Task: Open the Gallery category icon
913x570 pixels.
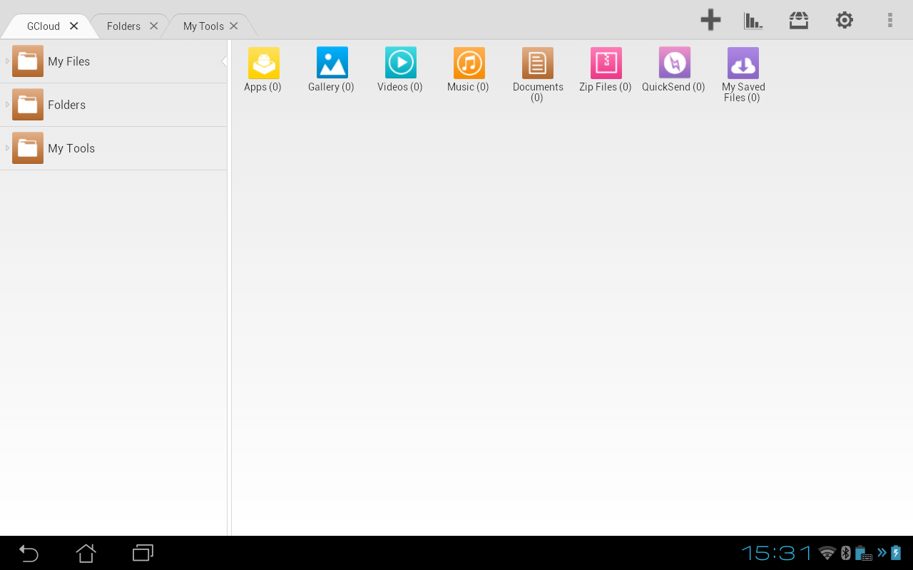Action: coord(332,63)
